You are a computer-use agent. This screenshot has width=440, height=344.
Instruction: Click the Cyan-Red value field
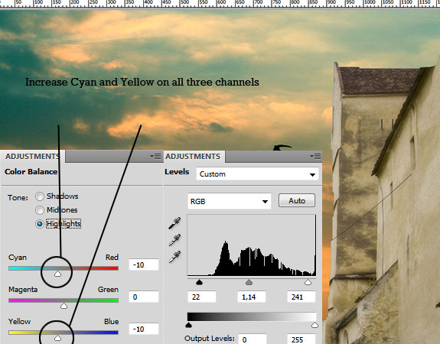pos(144,264)
